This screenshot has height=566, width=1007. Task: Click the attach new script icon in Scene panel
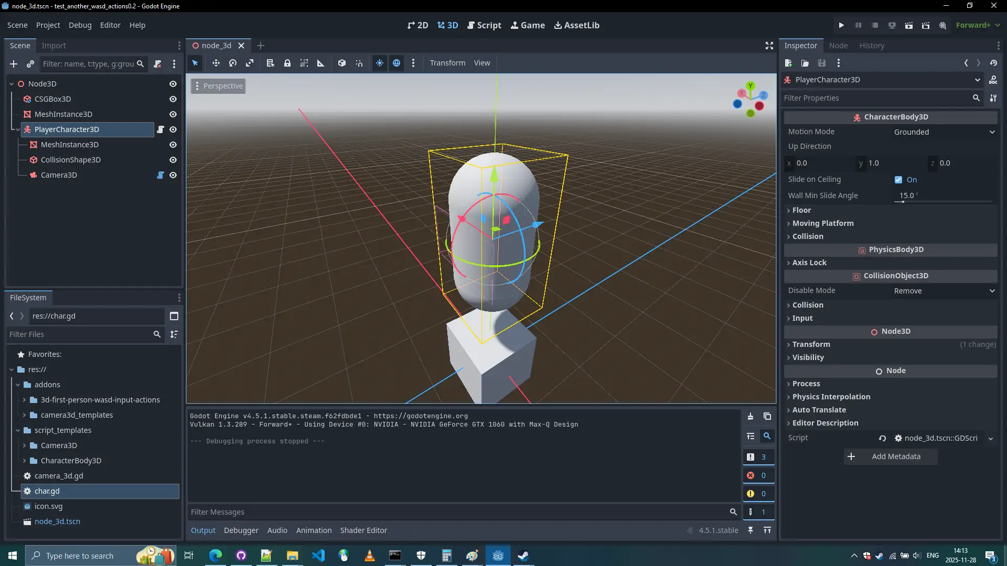pyautogui.click(x=157, y=63)
